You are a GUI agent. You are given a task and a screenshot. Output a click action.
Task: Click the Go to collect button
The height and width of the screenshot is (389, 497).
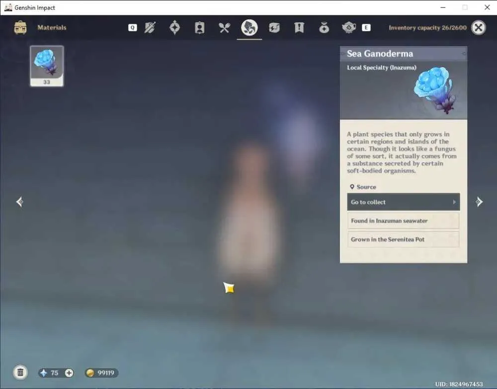point(404,202)
